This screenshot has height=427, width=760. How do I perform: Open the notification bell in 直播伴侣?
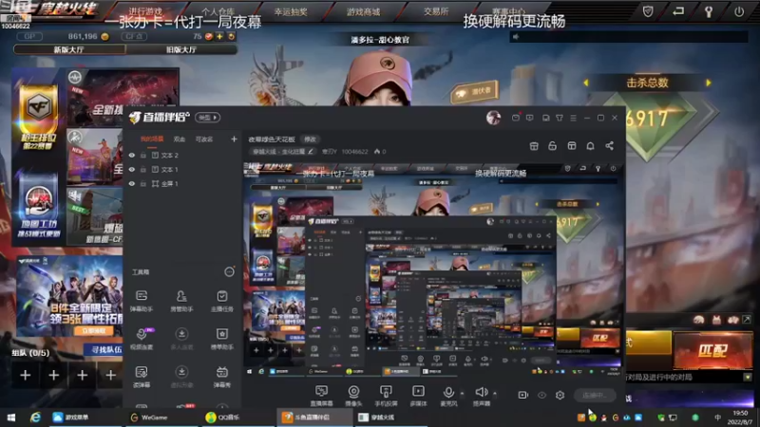point(590,146)
